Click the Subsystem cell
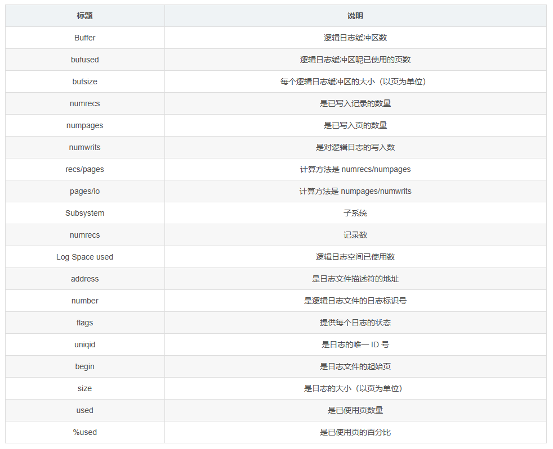Image resolution: width=553 pixels, height=449 pixels. [x=84, y=213]
